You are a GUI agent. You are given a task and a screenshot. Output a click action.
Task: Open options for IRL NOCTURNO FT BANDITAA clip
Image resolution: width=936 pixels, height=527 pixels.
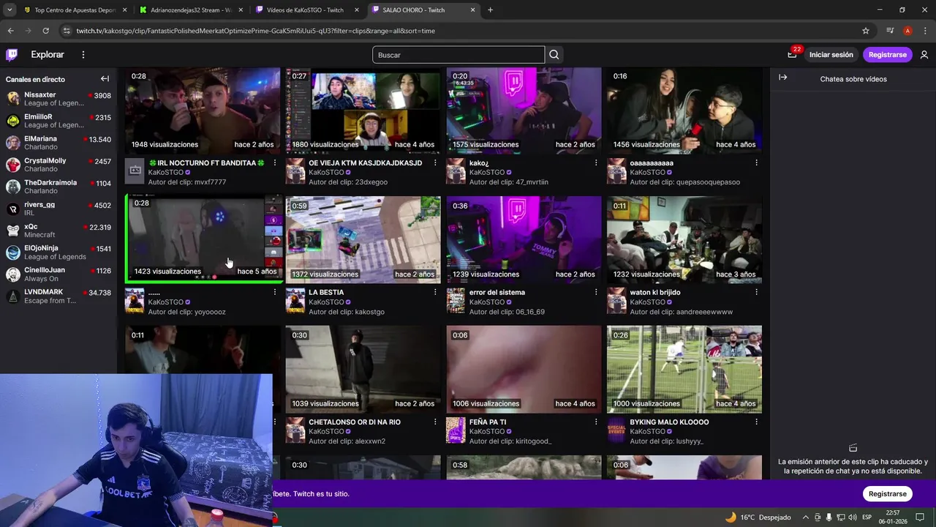pos(275,163)
